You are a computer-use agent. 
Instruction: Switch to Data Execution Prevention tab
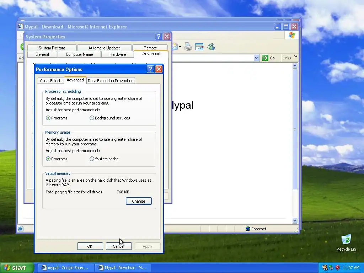(x=111, y=81)
